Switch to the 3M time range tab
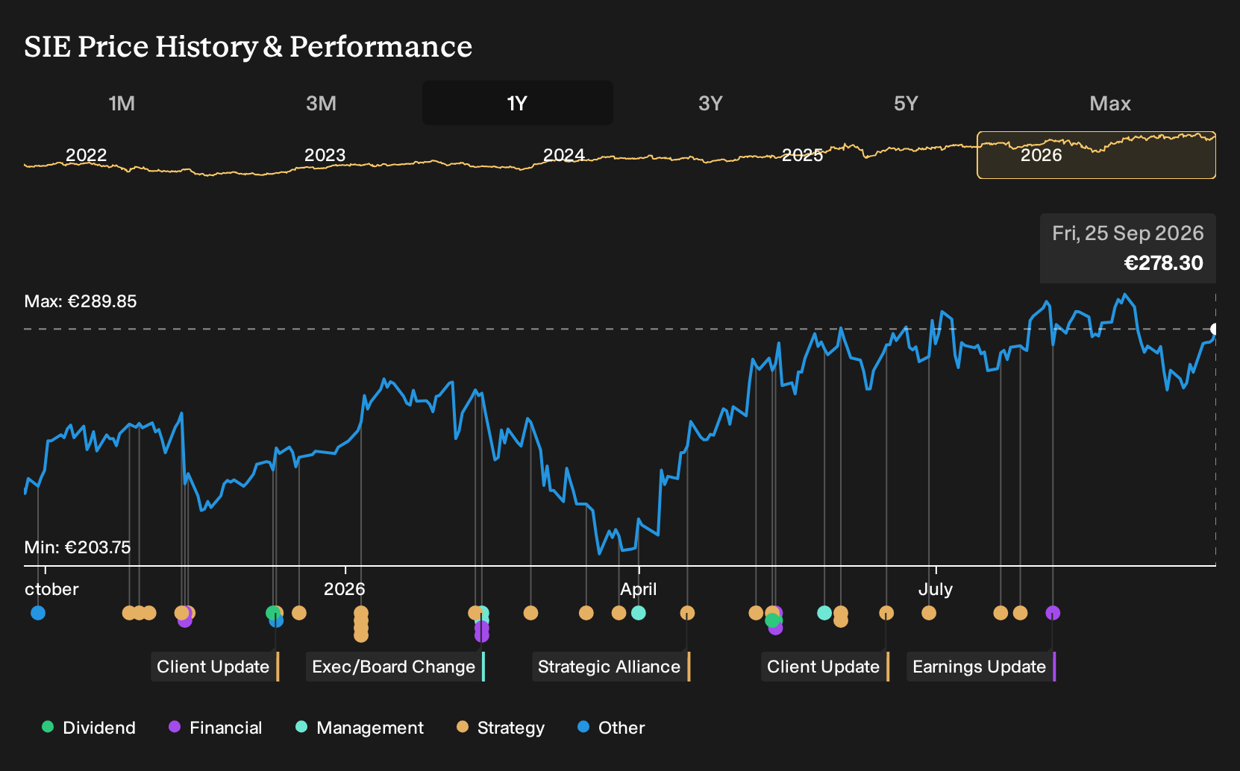Image resolution: width=1240 pixels, height=771 pixels. [321, 103]
